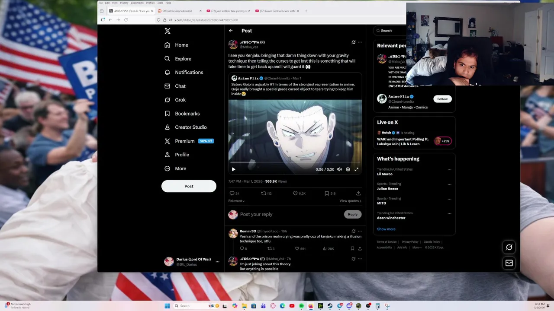Open the main post's three-dot menu
The image size is (554, 311).
pyautogui.click(x=360, y=42)
